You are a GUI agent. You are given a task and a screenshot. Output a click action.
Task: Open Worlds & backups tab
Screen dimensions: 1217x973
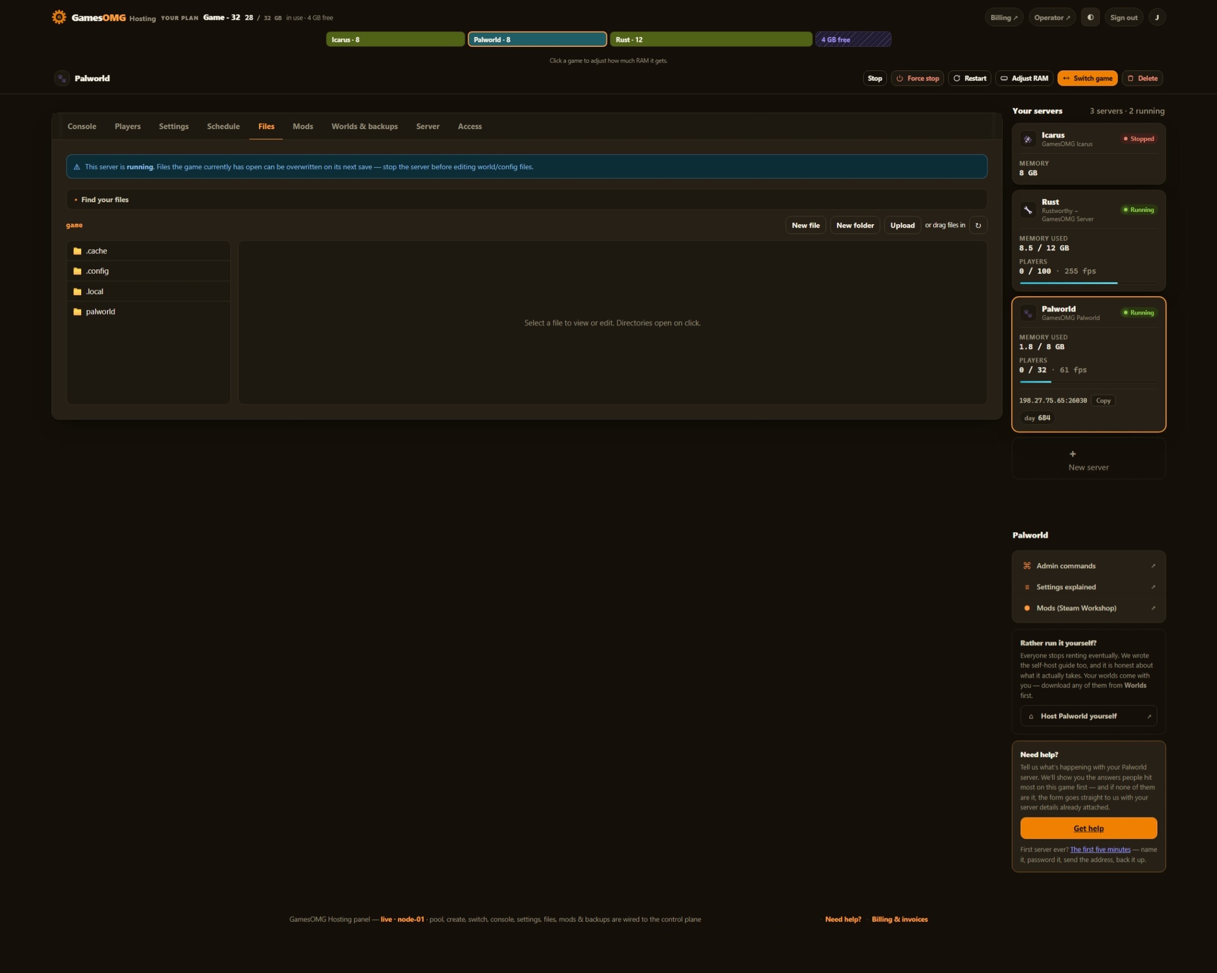[x=364, y=126]
